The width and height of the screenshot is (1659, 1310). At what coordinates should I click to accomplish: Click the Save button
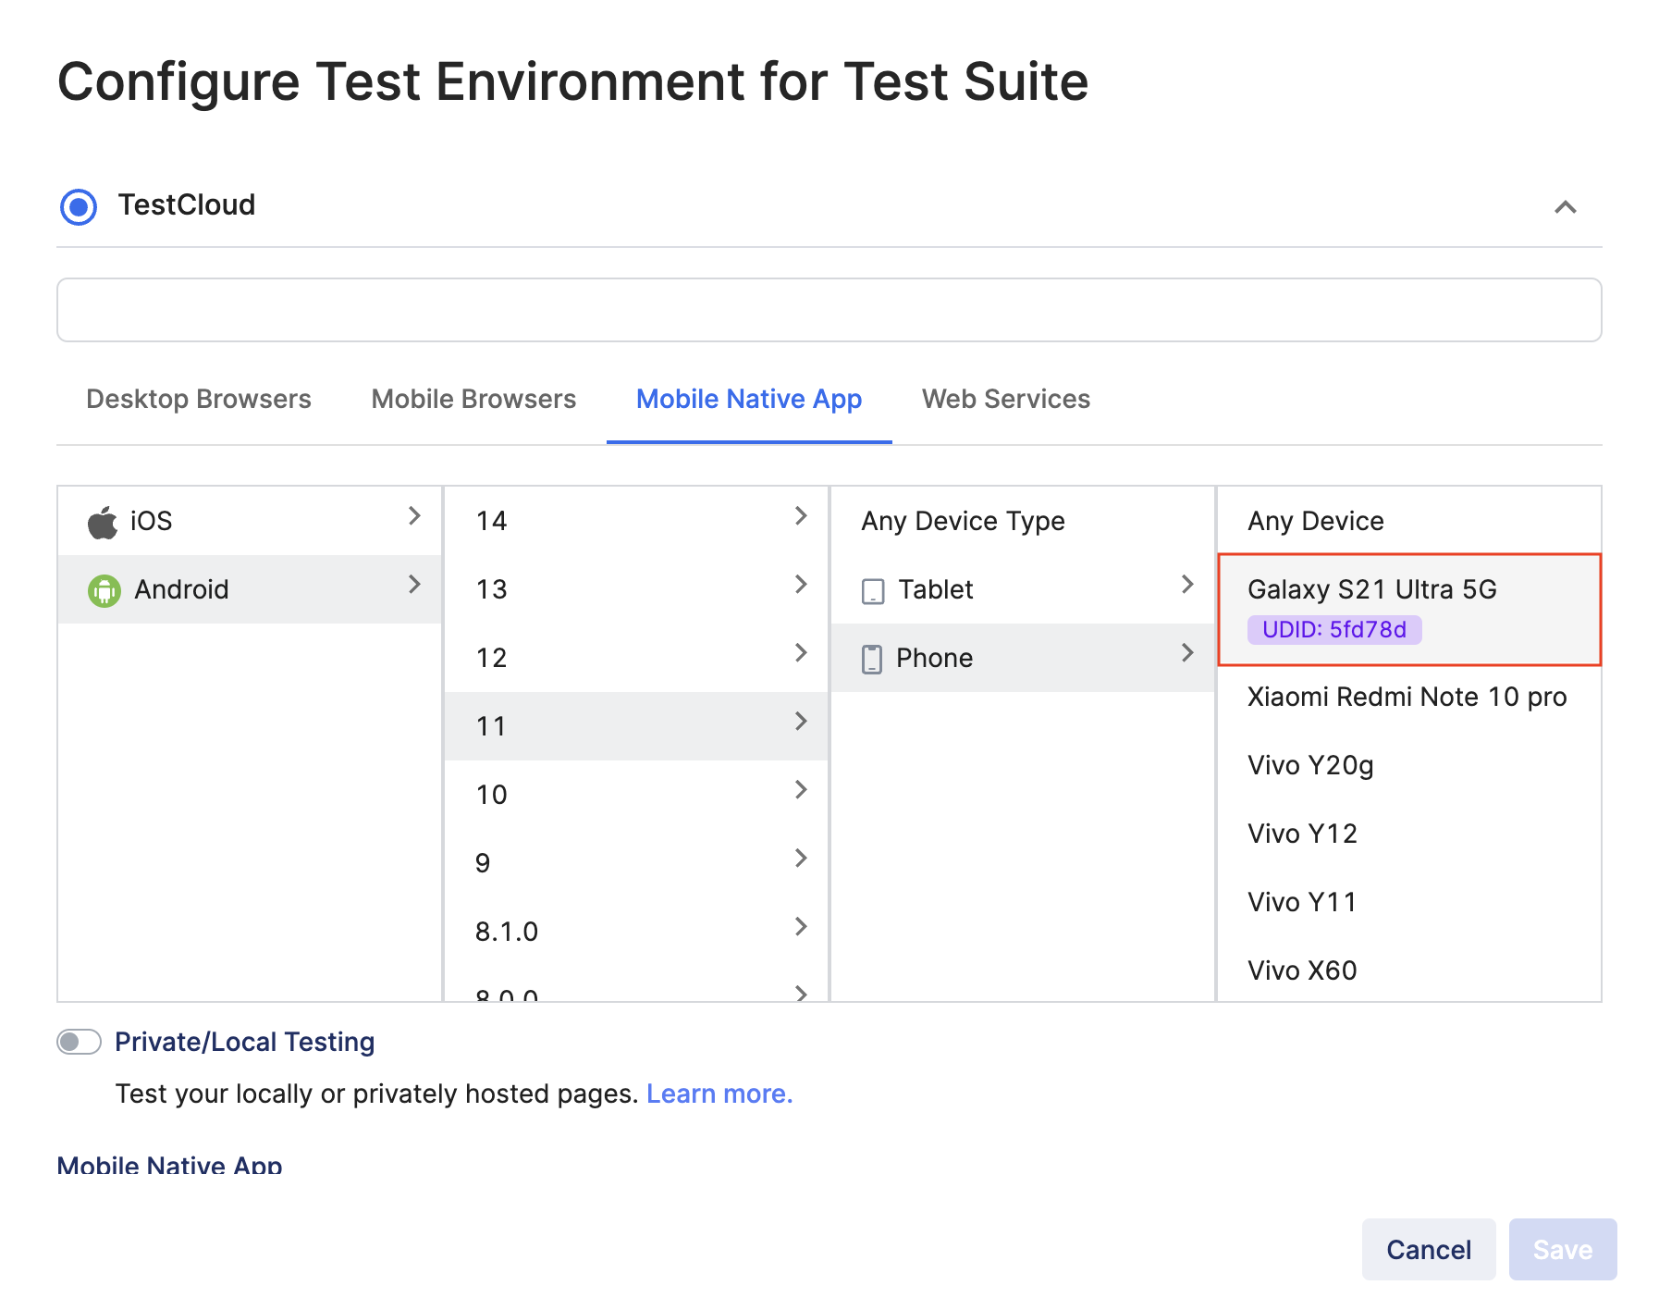pyautogui.click(x=1562, y=1249)
